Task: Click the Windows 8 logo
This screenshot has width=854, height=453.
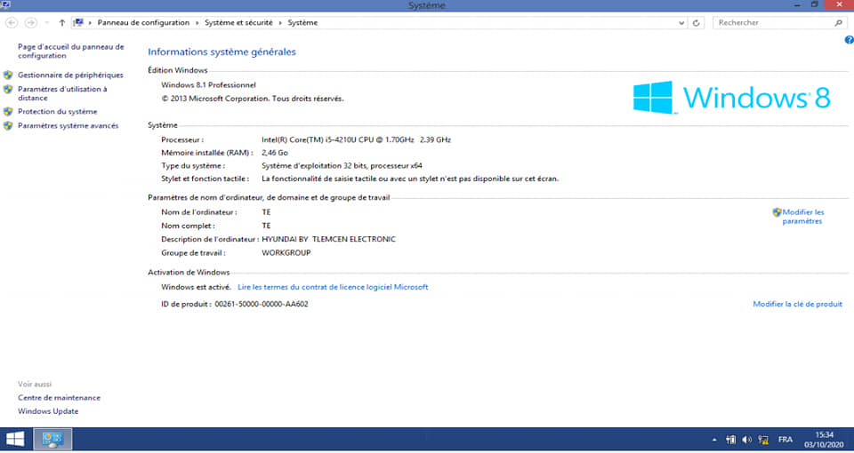Action: pos(731,98)
